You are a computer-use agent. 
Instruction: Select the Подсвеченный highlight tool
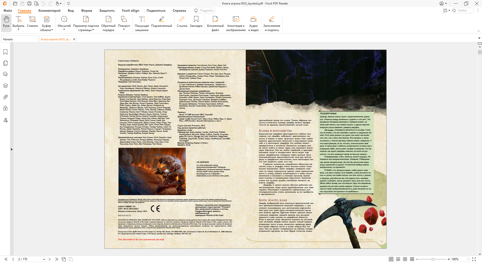(x=161, y=22)
